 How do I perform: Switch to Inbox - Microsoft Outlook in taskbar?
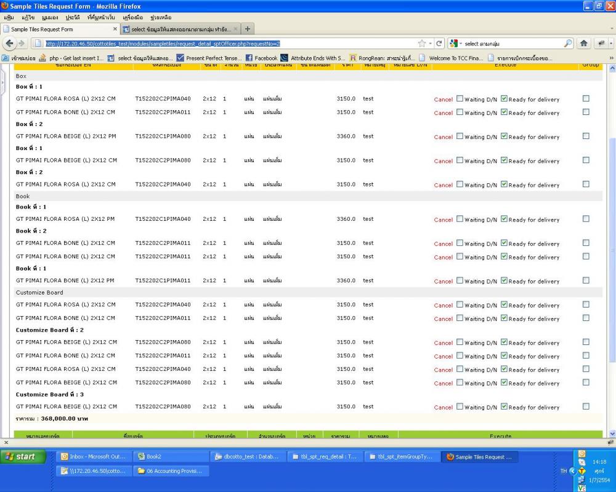tap(94, 457)
